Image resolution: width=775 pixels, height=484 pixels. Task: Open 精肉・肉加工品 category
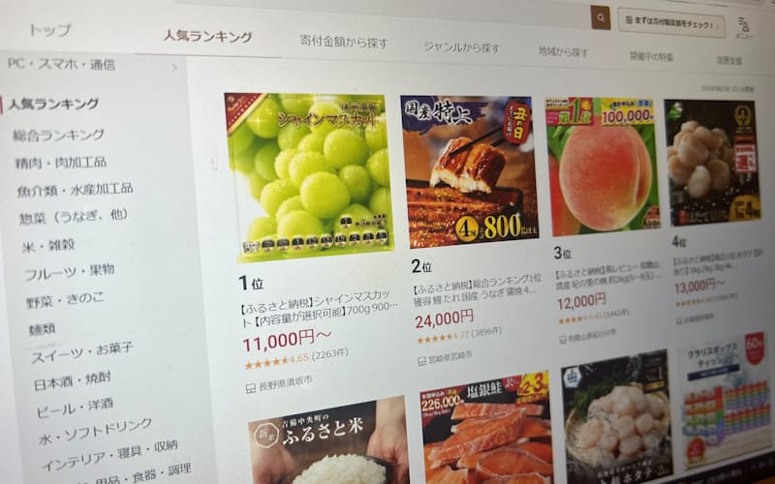click(61, 162)
